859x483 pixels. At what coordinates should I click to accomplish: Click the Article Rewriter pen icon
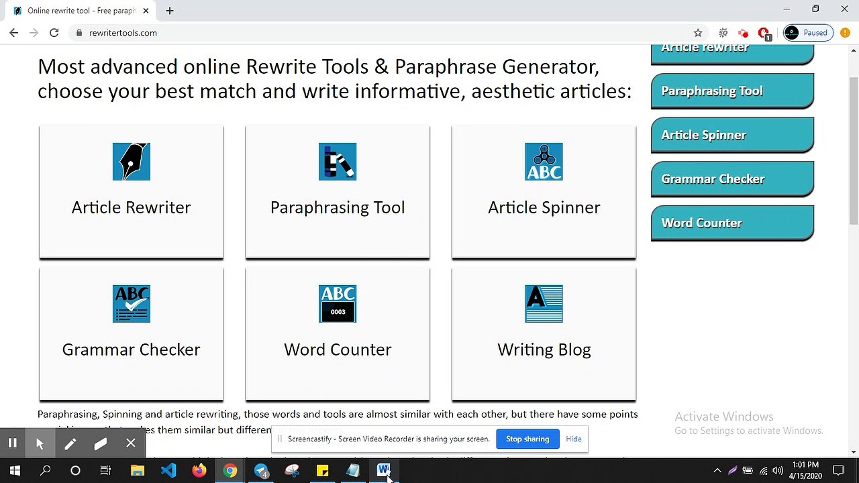tap(132, 162)
